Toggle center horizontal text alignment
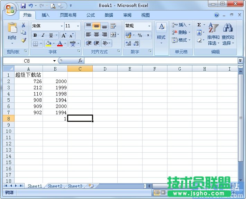Viewport: 246px width, 199px height. click(x=97, y=35)
